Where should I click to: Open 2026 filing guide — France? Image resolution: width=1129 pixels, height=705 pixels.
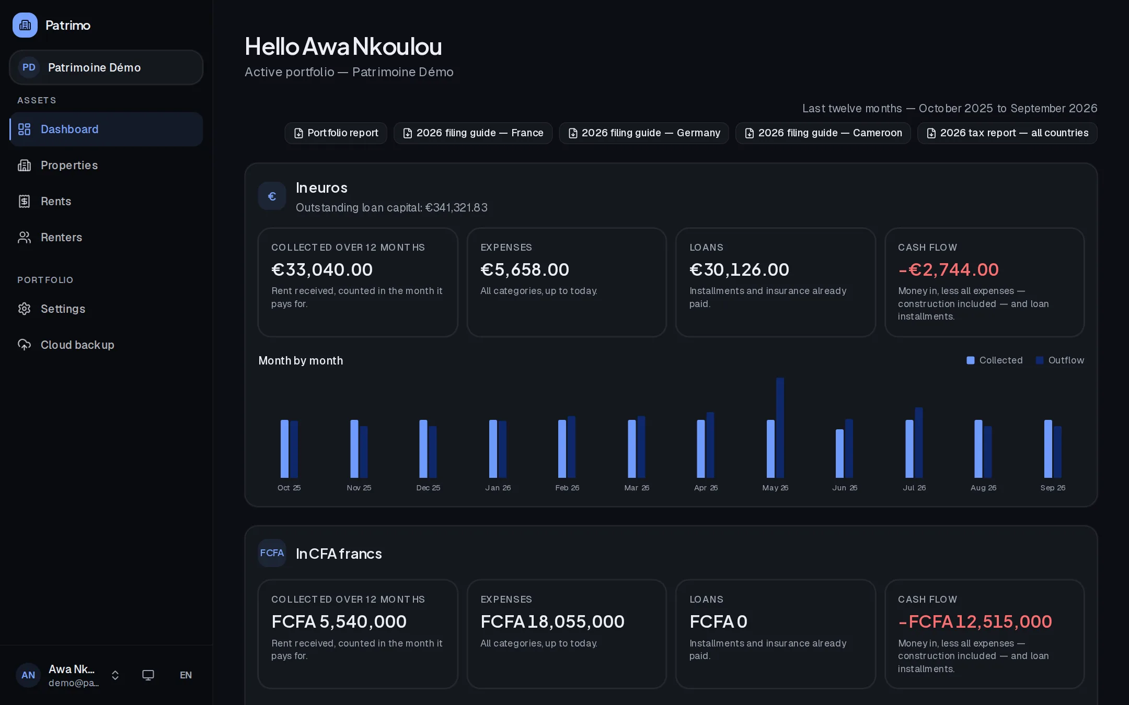[473, 133]
